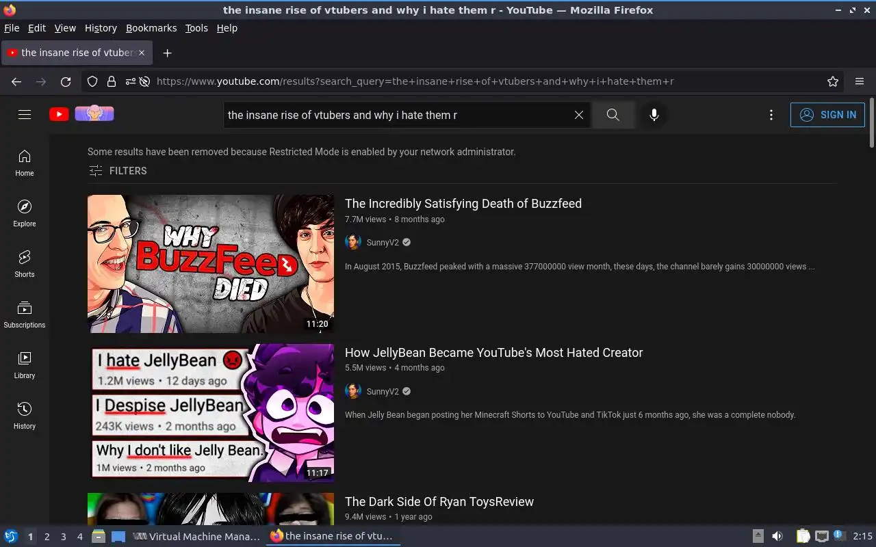Go to Home in sidebar
Image resolution: width=876 pixels, height=547 pixels.
click(x=25, y=163)
